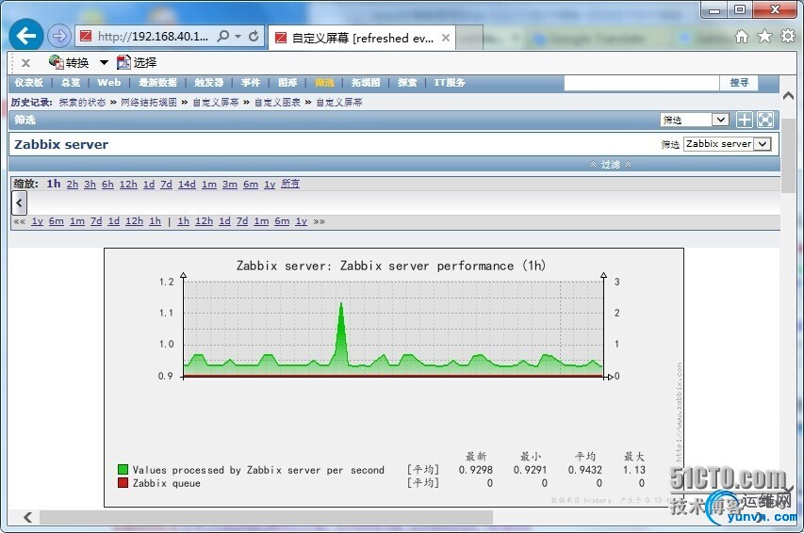Select the 自定义屏幕 refreshed tab
Screen dimensions: 804x533
(x=362, y=38)
